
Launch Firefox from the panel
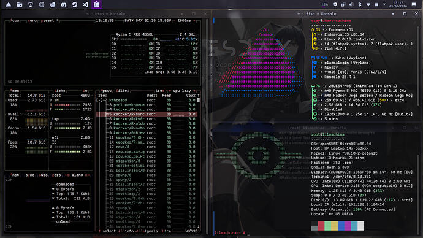53,4
